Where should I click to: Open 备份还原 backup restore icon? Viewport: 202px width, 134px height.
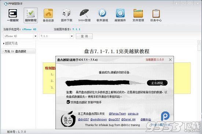click(48, 15)
